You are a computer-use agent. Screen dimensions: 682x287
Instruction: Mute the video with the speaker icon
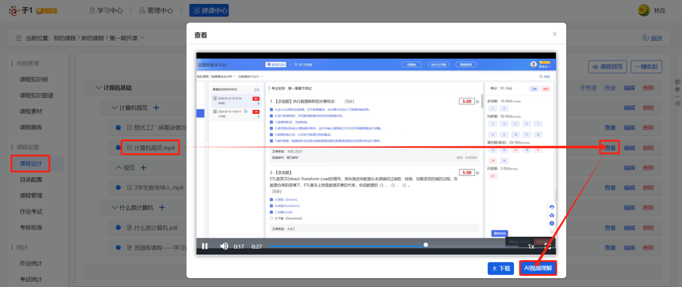coord(224,246)
